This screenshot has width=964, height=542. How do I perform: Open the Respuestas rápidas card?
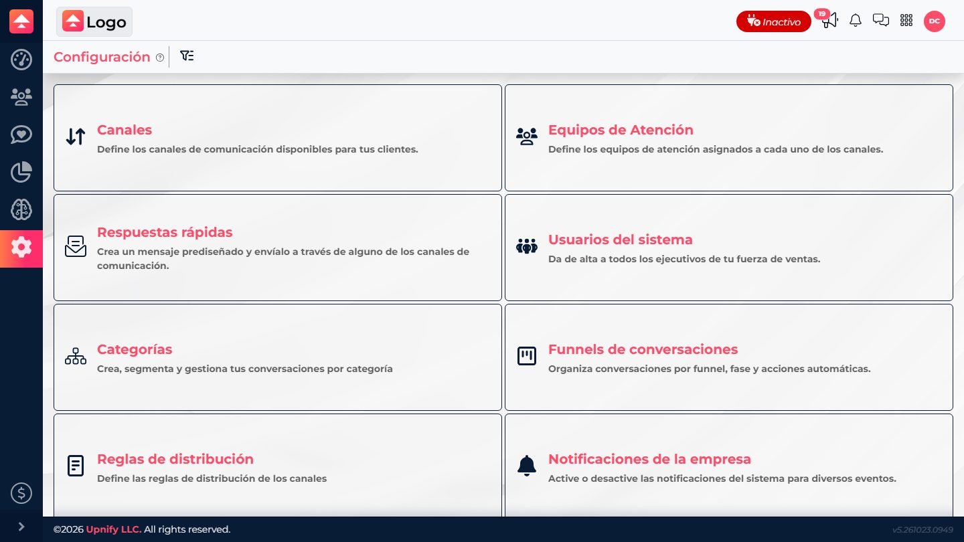[278, 248]
